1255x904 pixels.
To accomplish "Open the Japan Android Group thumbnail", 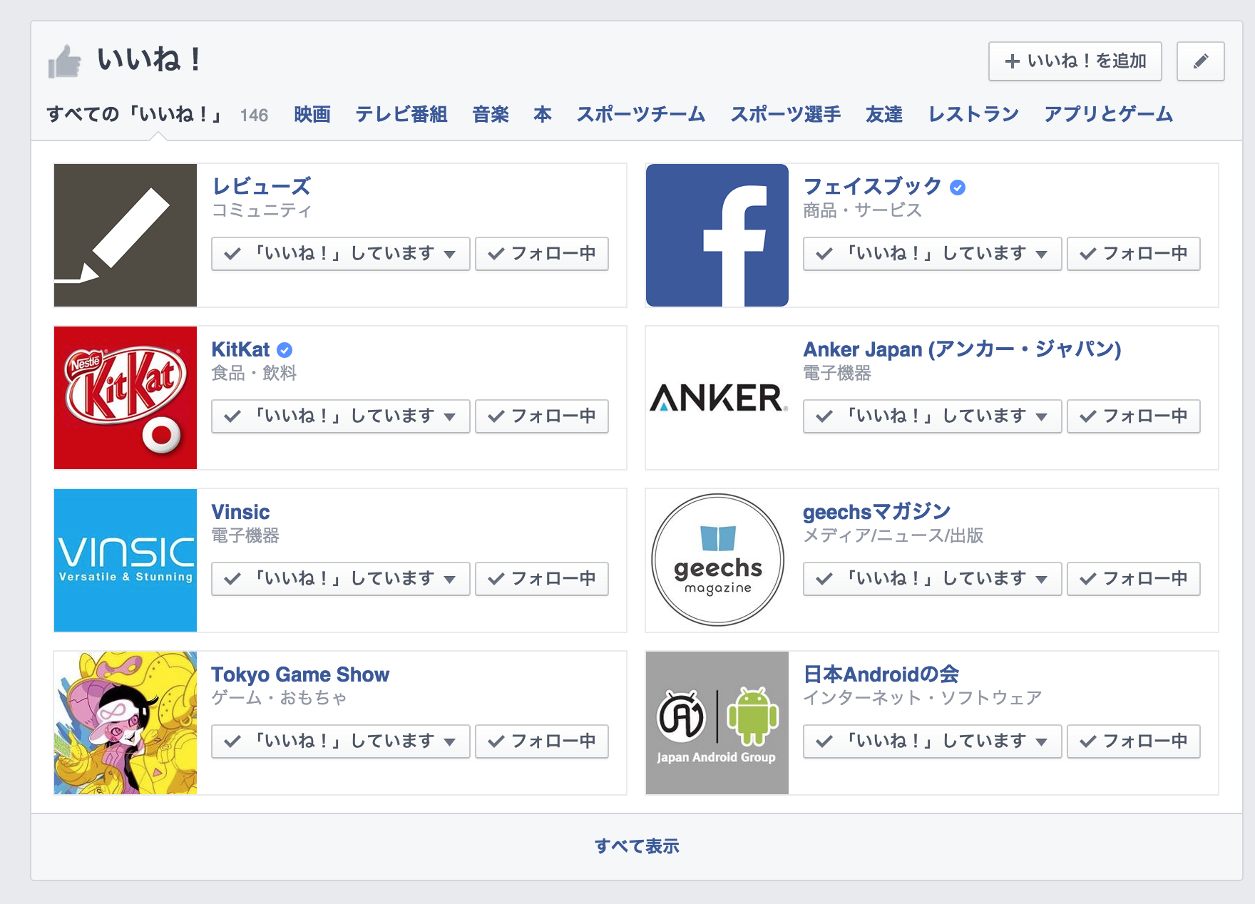I will tap(717, 723).
